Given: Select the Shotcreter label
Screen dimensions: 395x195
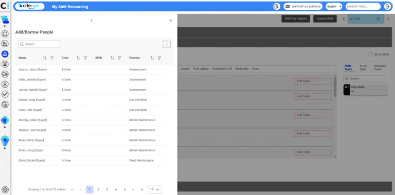Looking at the screenshot, I should point(242,69).
